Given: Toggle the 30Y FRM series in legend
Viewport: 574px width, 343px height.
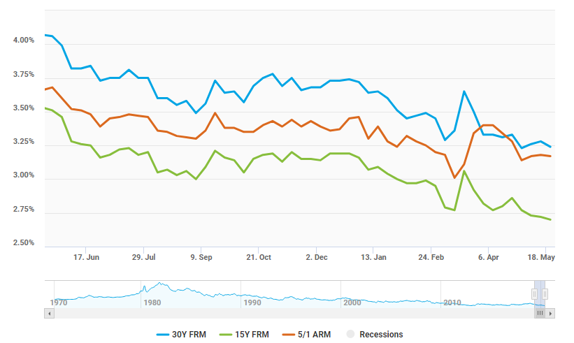Looking at the screenshot, I should click(181, 334).
